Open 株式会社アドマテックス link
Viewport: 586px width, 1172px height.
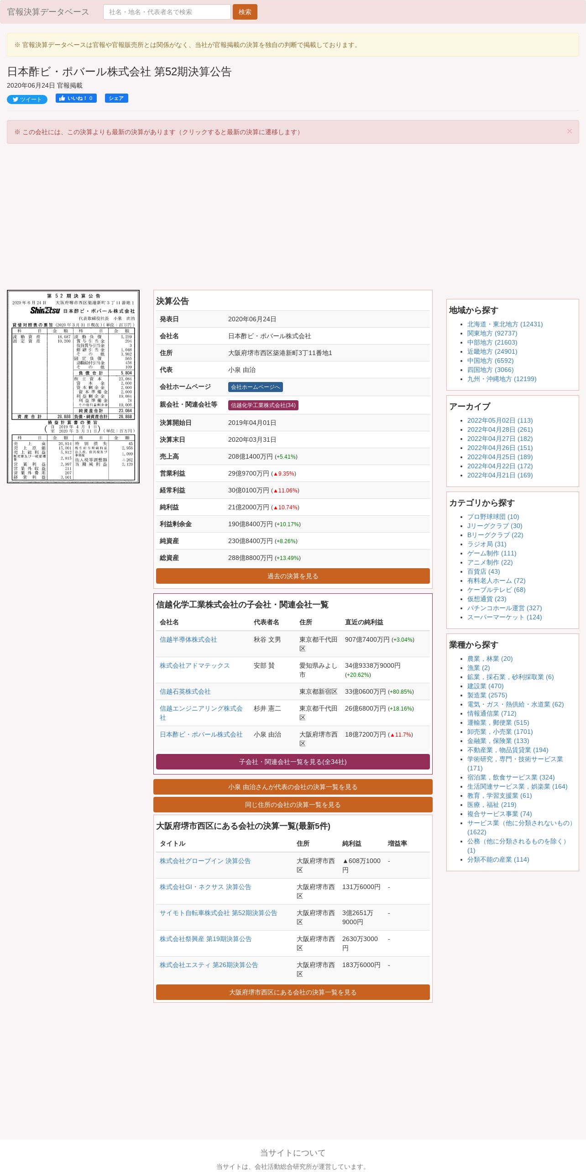[195, 665]
